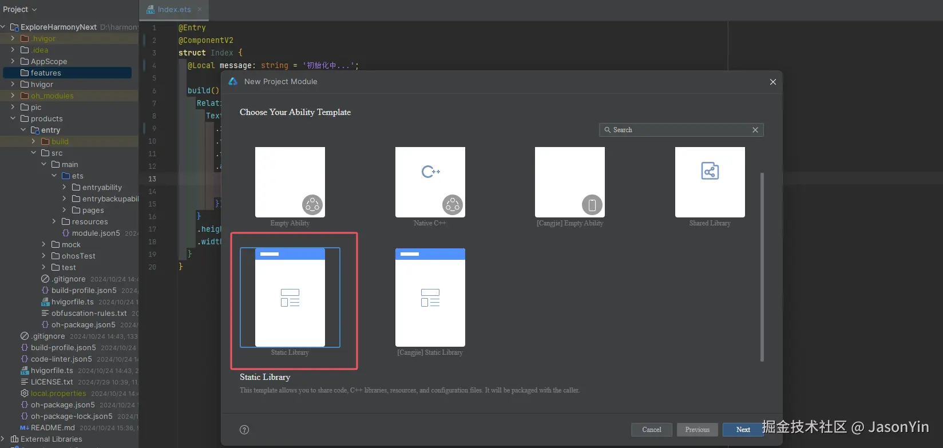
Task: Close the Index.ets tab
Action: pos(200,9)
